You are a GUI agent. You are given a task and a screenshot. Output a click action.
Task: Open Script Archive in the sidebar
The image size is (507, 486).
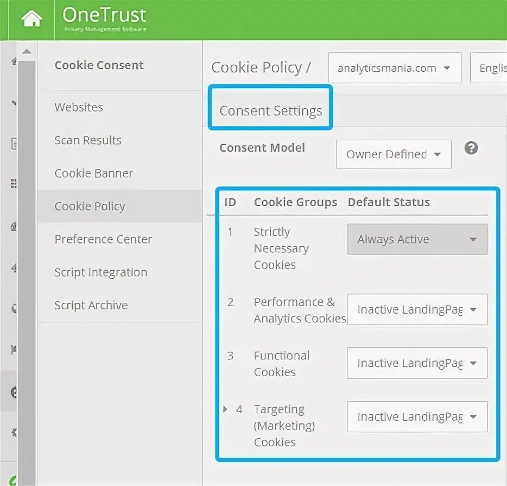pyautogui.click(x=91, y=306)
